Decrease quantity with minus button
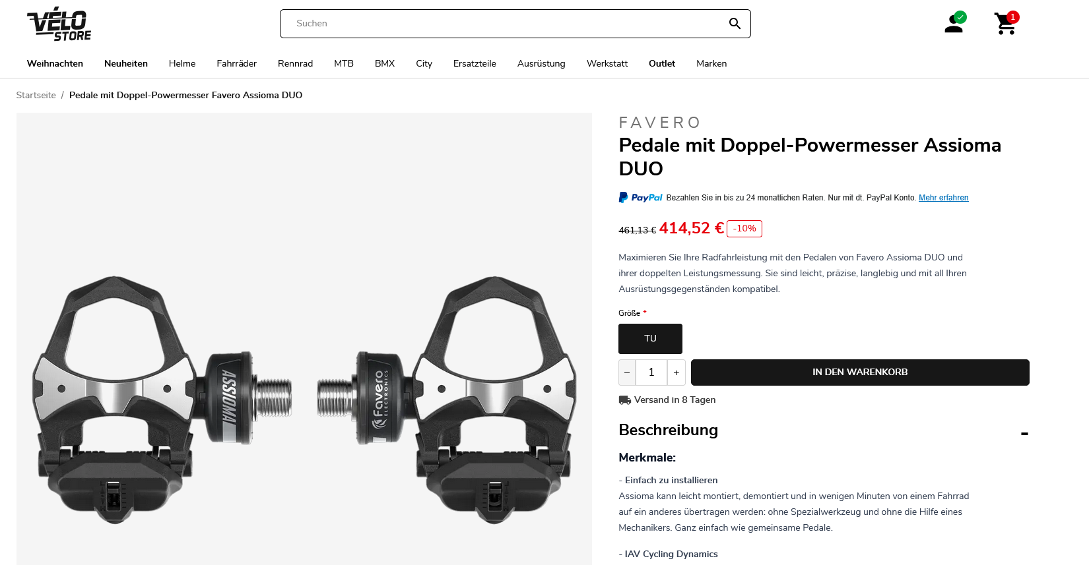This screenshot has width=1089, height=565. point(627,372)
